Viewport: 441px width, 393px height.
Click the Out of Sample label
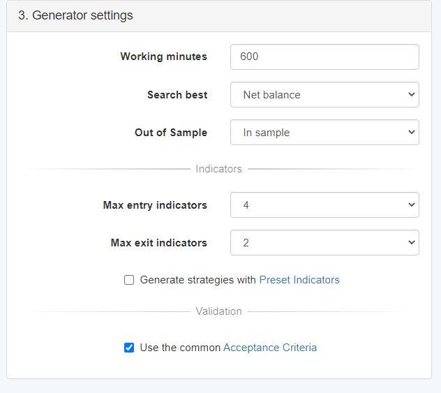[171, 133]
